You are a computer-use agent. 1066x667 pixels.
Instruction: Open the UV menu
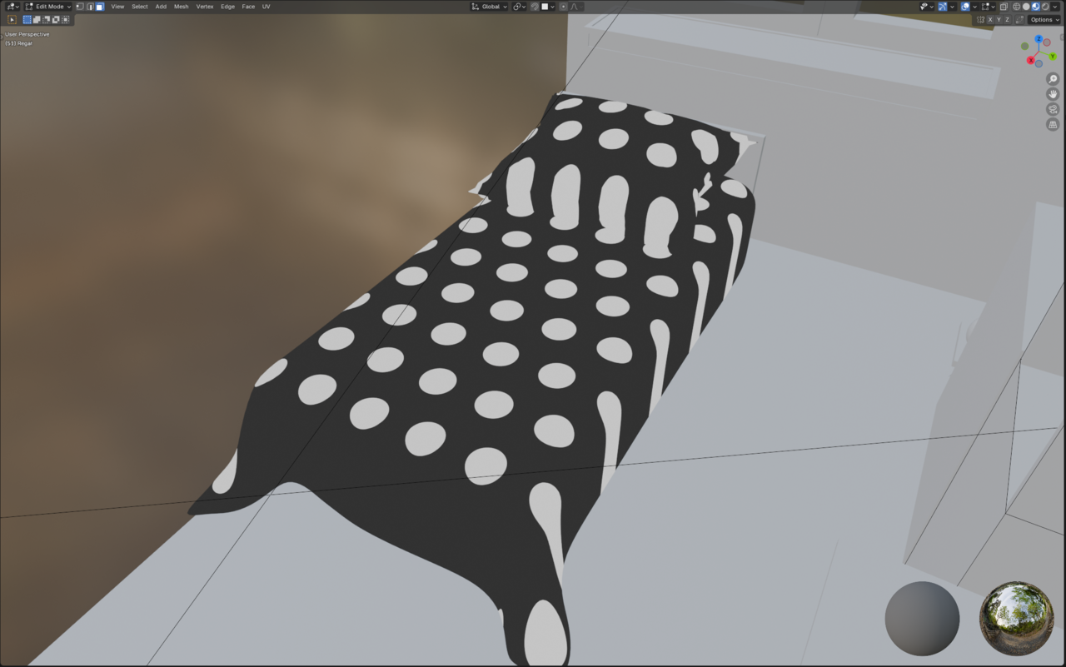pos(266,7)
